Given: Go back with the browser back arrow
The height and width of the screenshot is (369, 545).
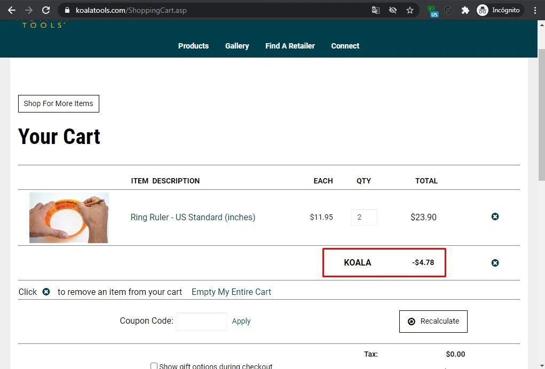Looking at the screenshot, I should (12, 11).
